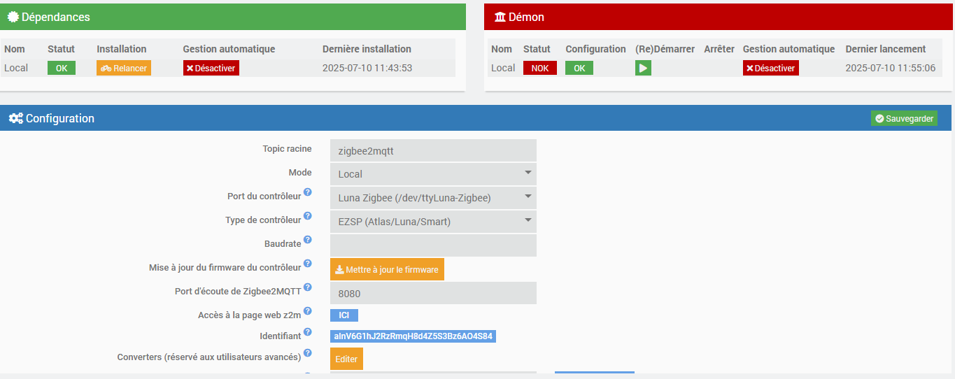Click the Configuration panel header title

(60, 118)
